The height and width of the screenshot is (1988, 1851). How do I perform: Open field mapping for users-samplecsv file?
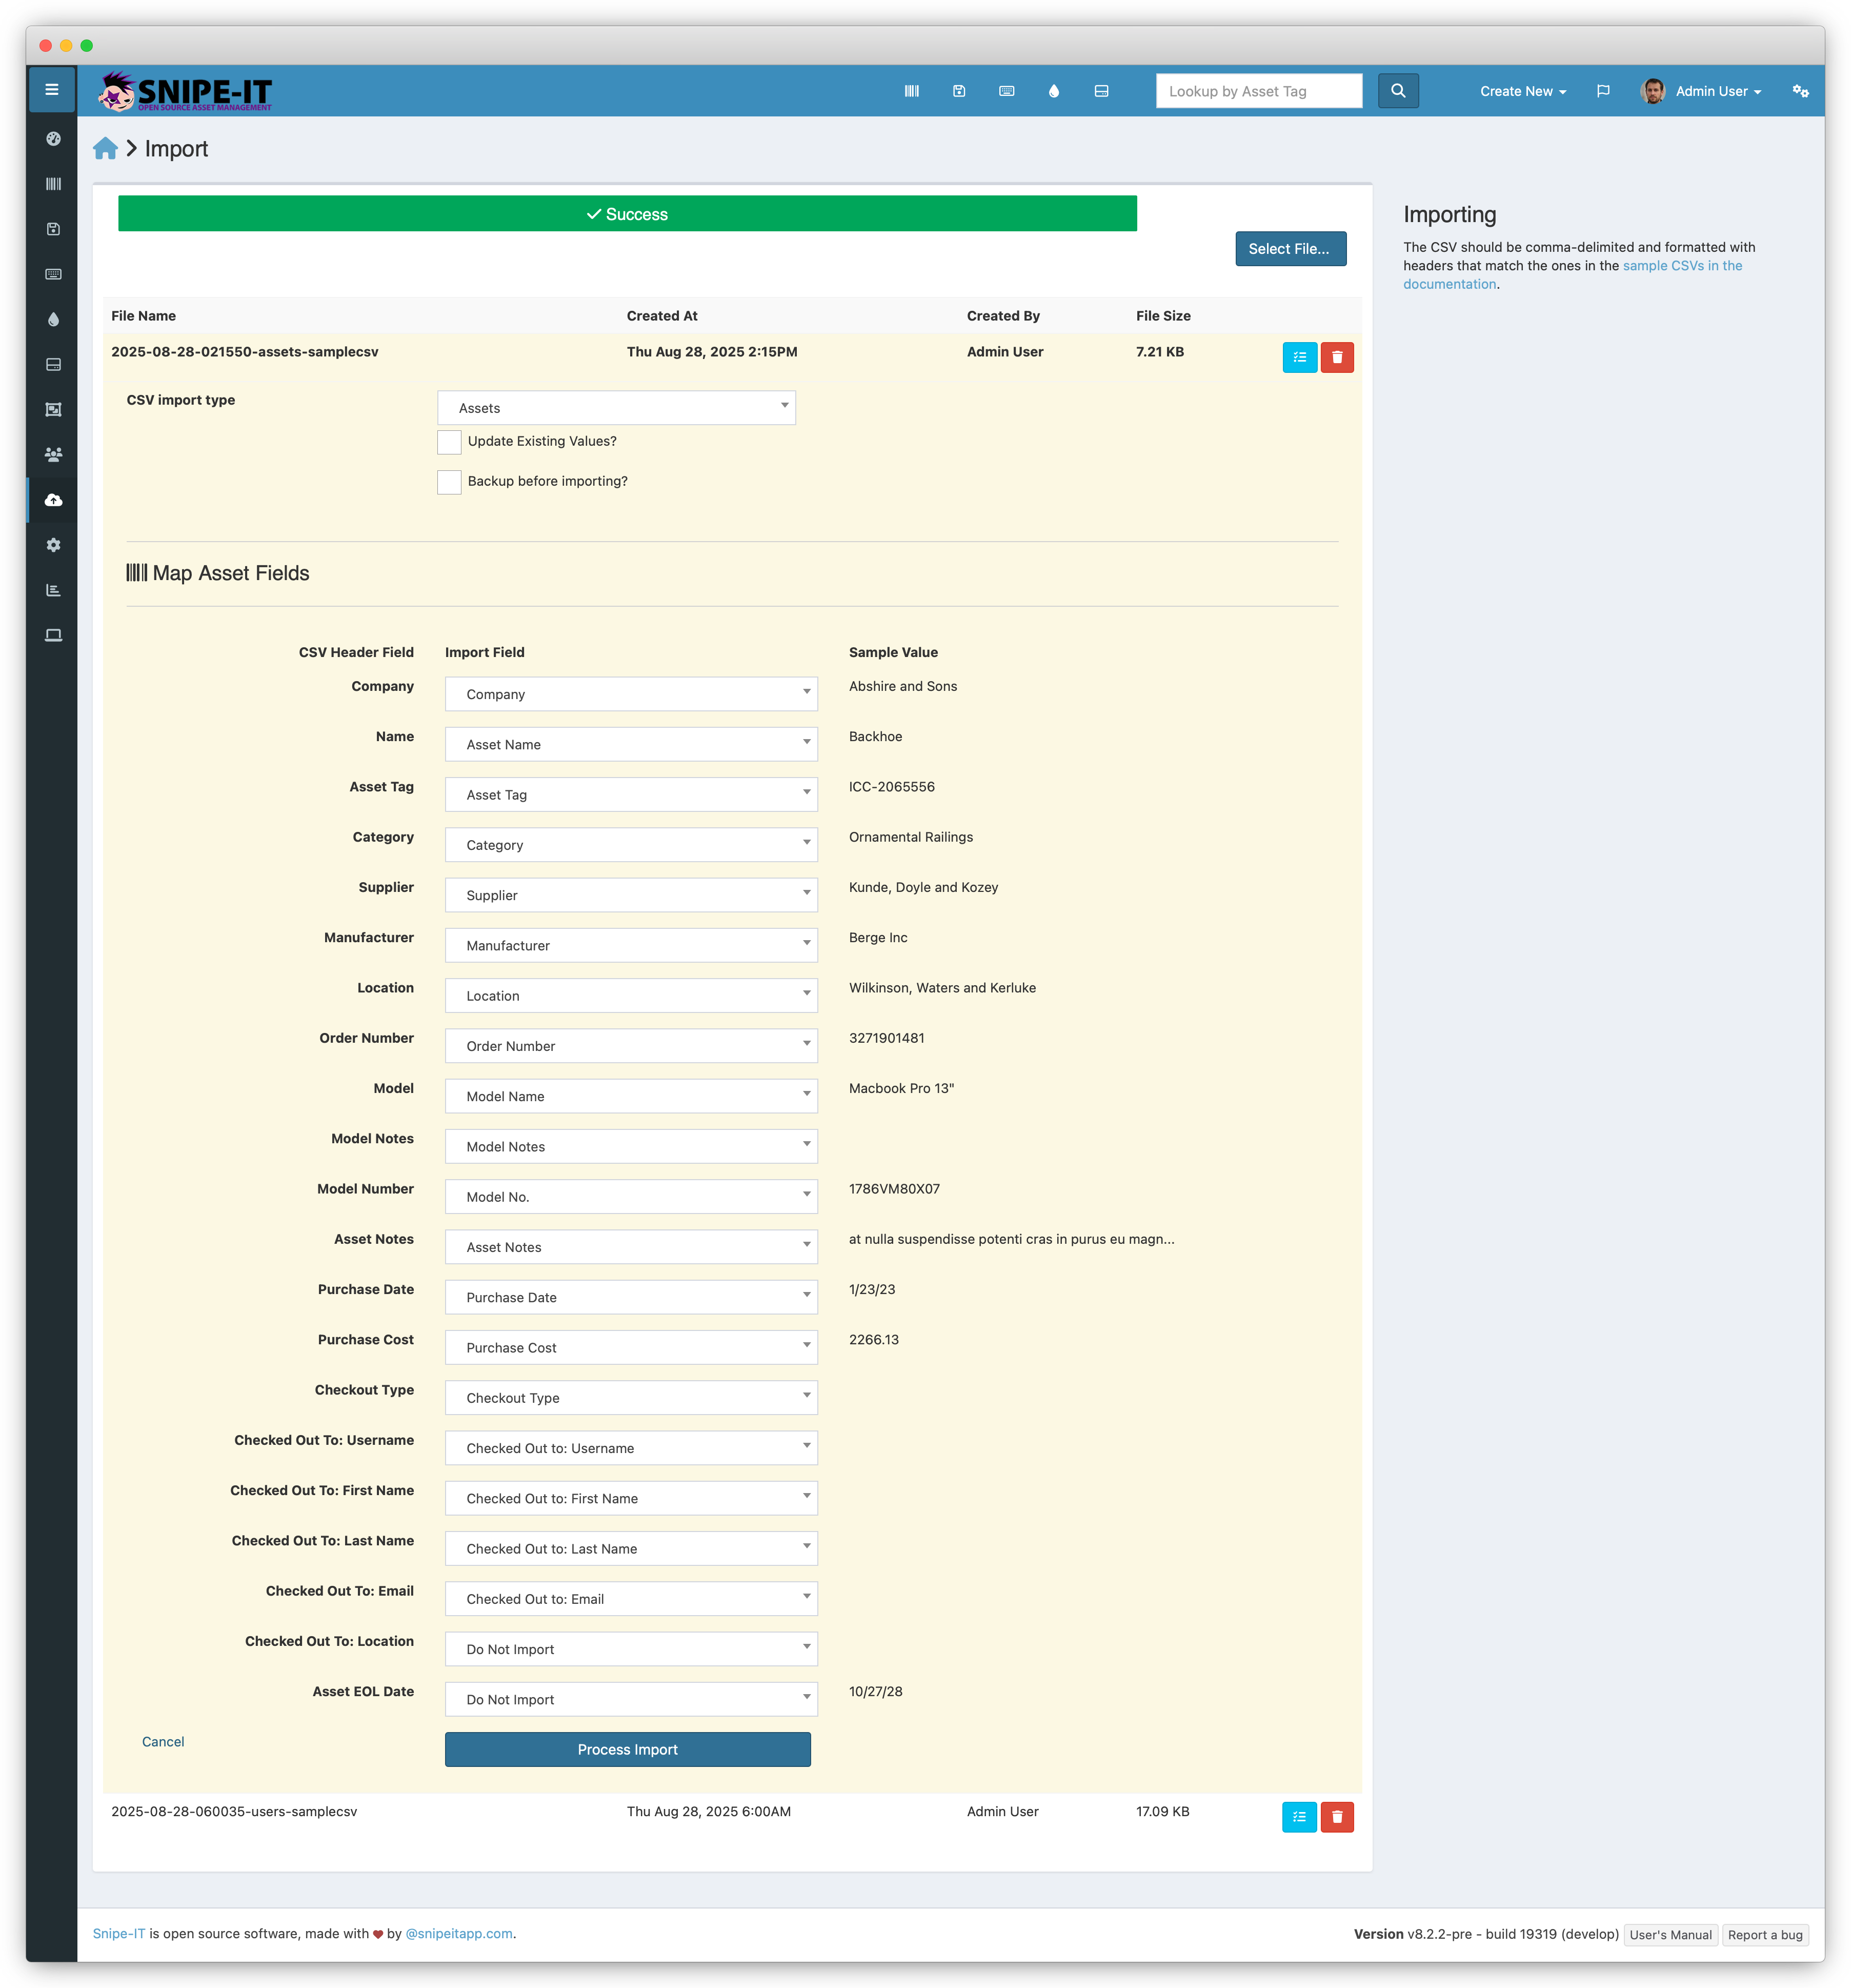[1299, 1817]
